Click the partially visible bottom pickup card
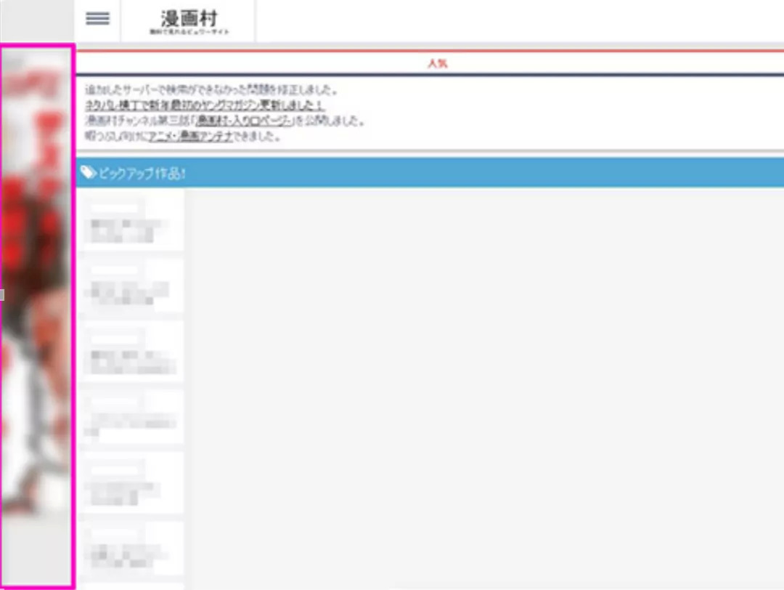784x590 pixels. (131, 586)
